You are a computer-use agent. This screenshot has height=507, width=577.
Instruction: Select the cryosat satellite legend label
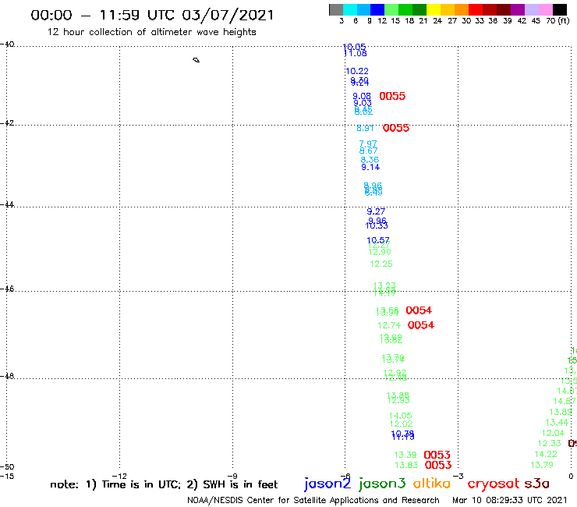pyautogui.click(x=494, y=484)
